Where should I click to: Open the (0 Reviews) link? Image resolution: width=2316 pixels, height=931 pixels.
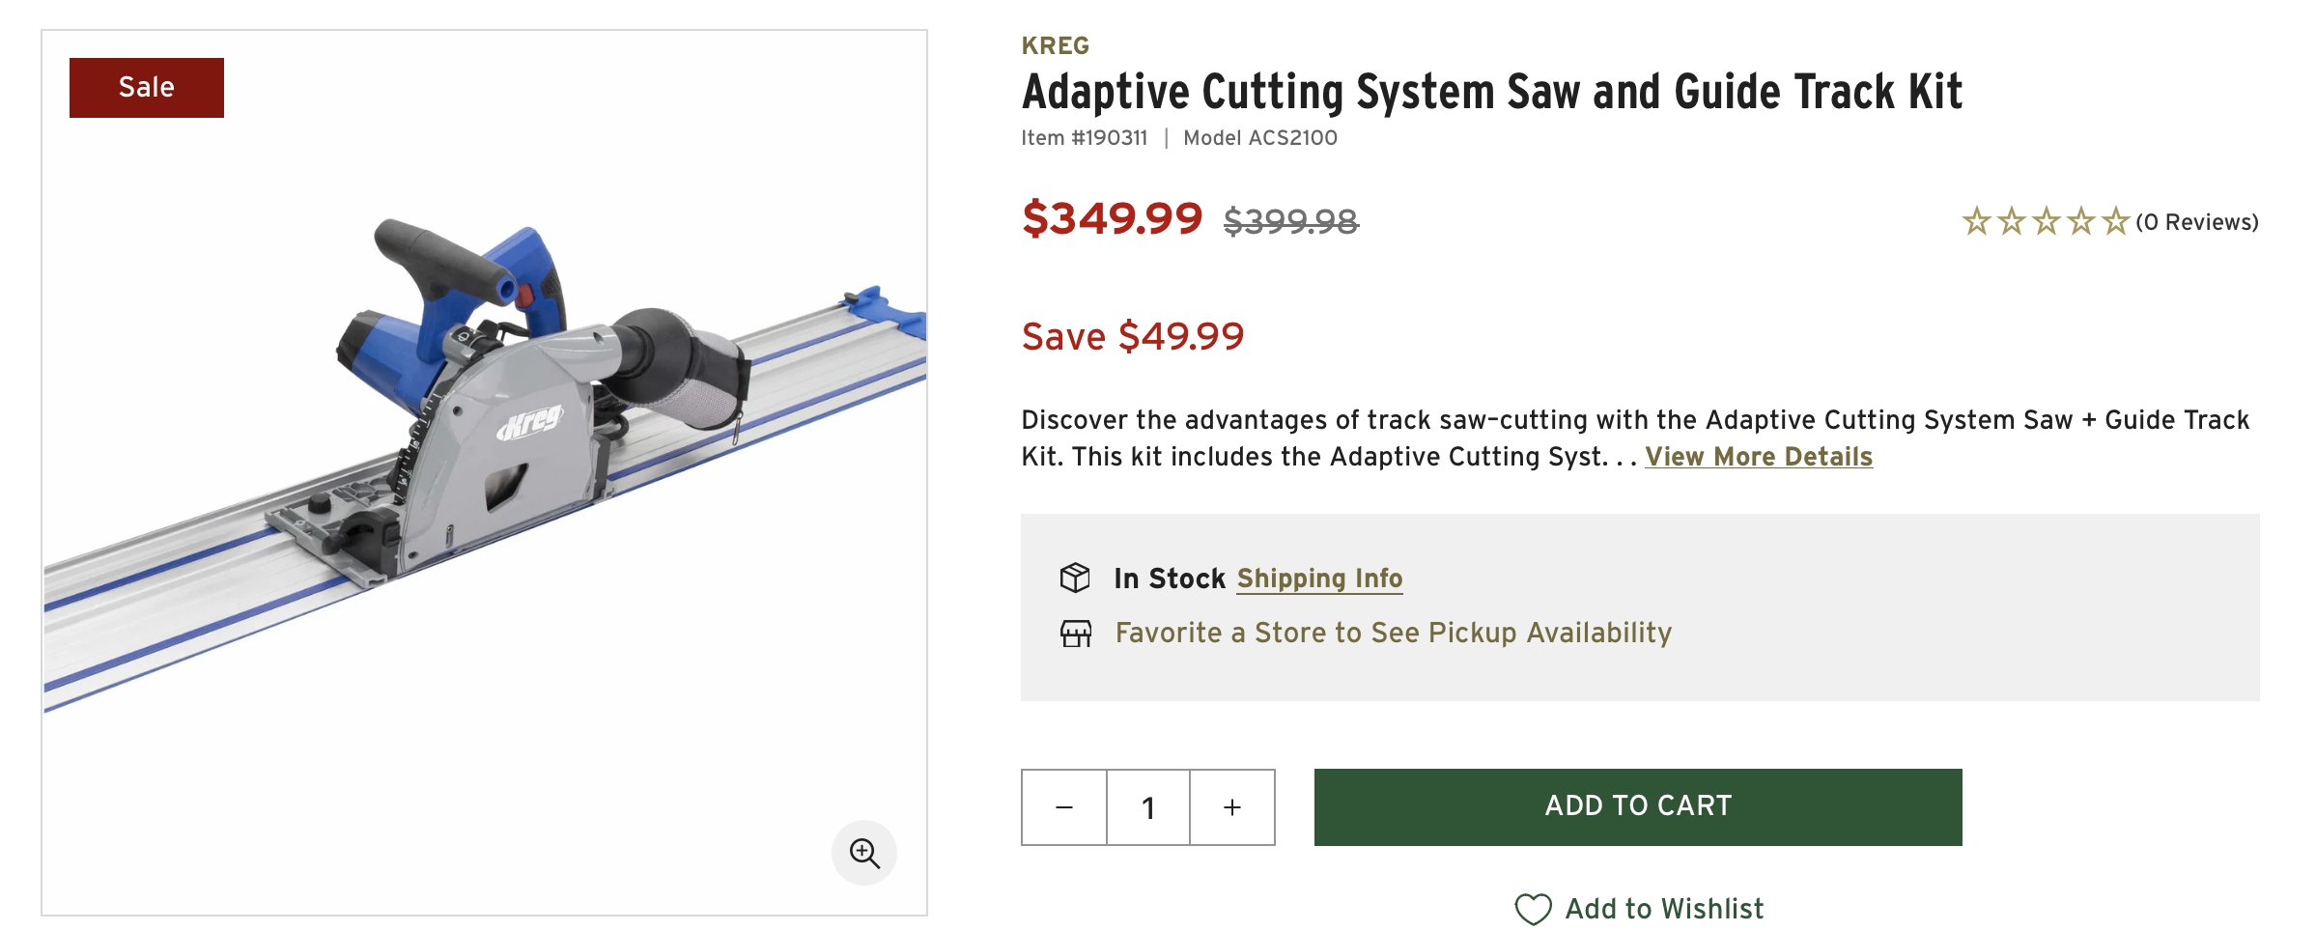pos(2197,222)
